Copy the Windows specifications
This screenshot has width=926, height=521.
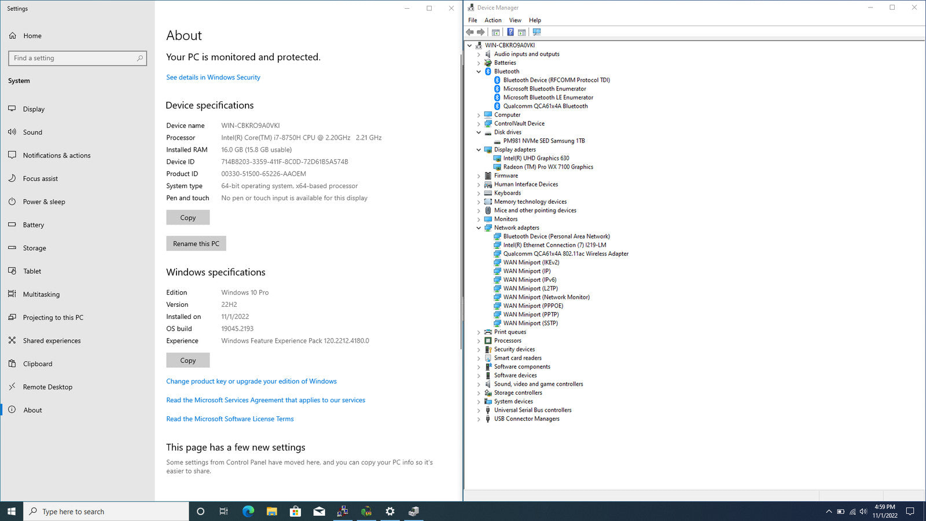click(x=188, y=360)
